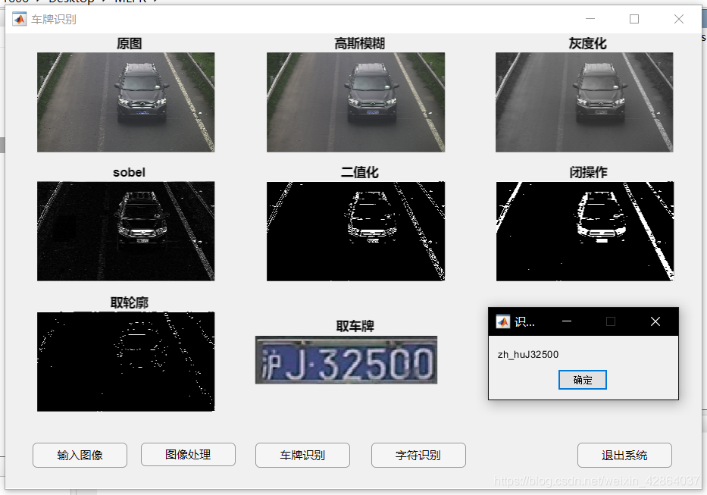Image resolution: width=707 pixels, height=495 pixels.
Task: Select the 原图 original image thumbnail
Action: (x=126, y=102)
